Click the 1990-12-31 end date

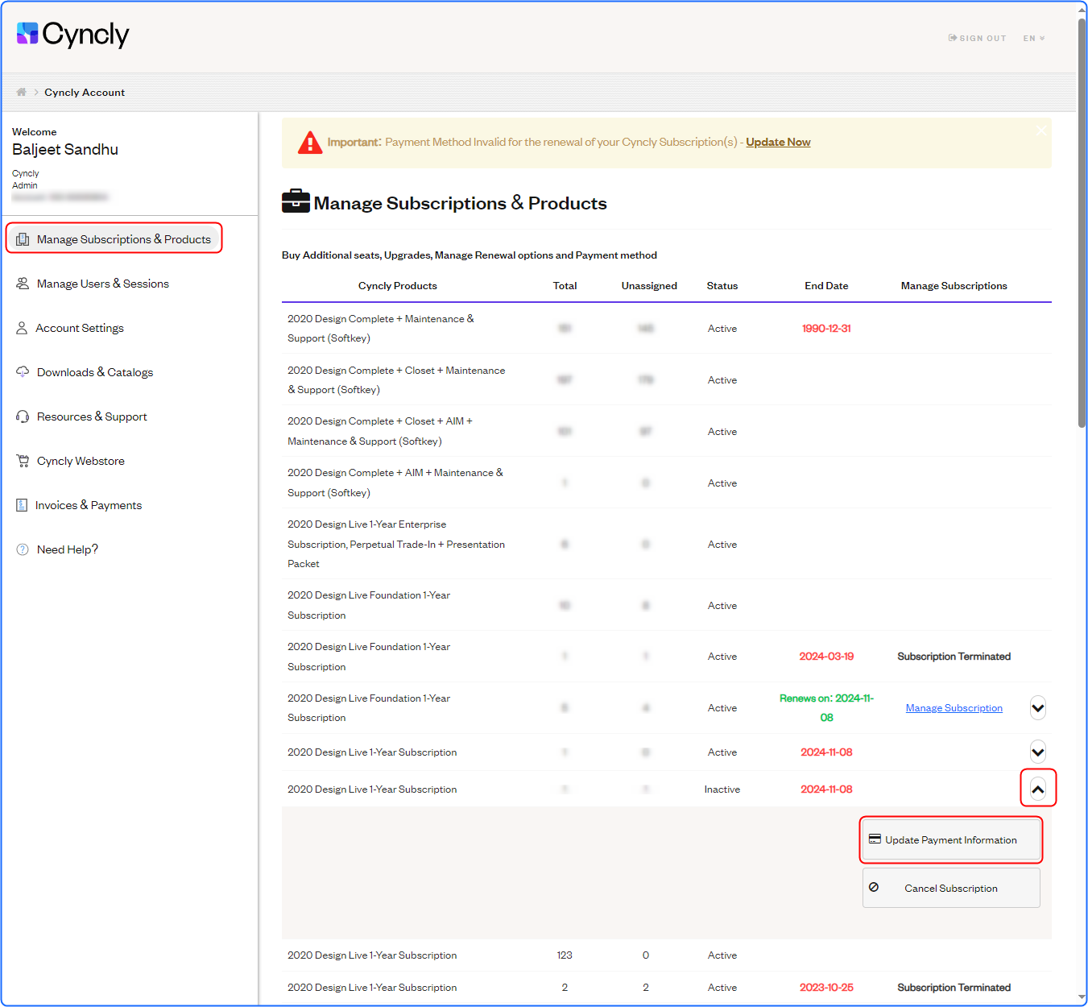click(826, 329)
